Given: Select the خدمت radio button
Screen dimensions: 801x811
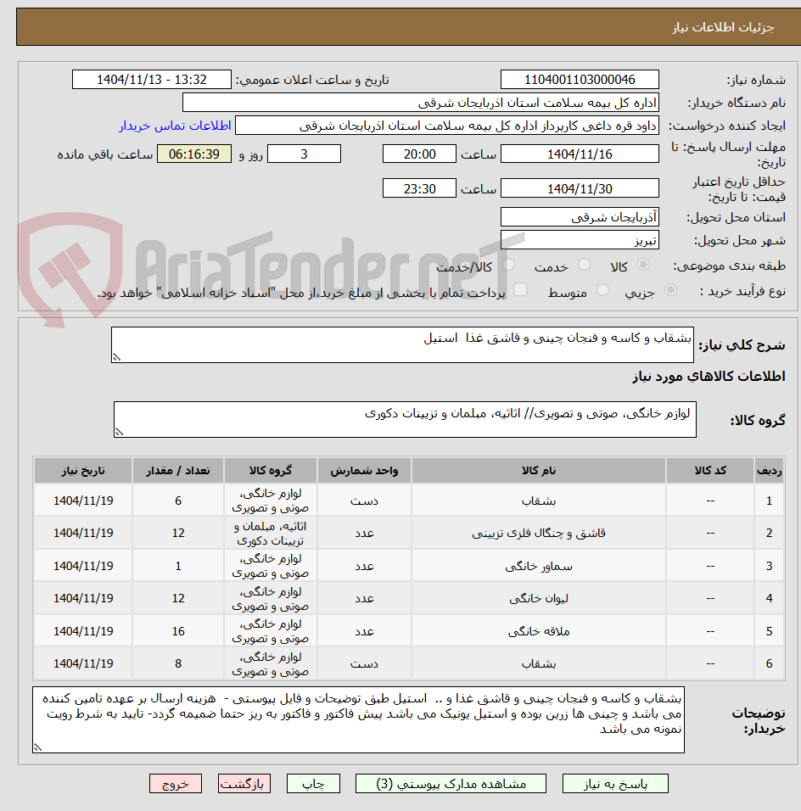Looking at the screenshot, I should point(584,265).
